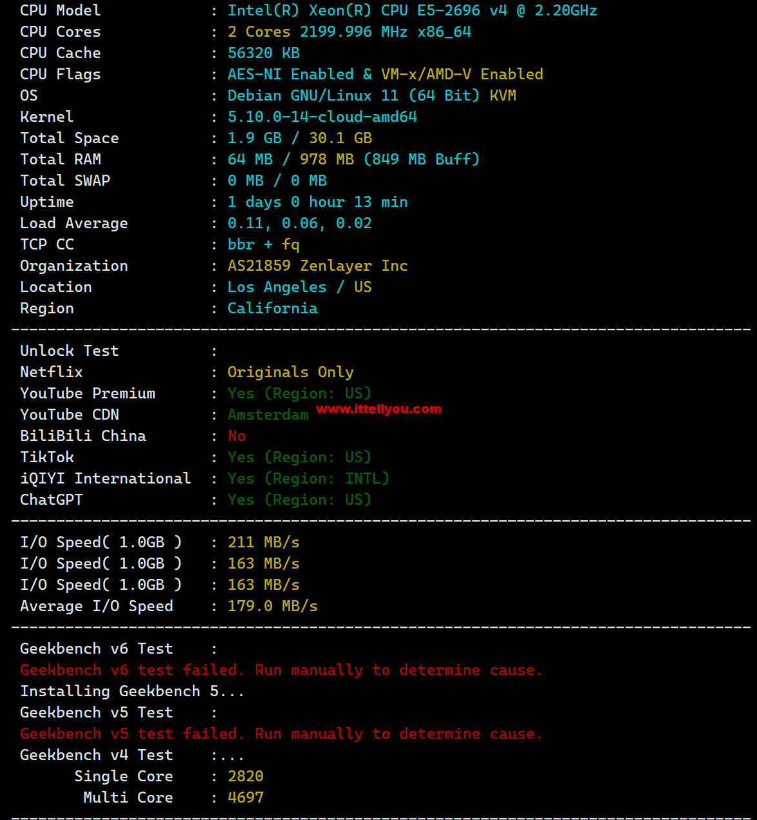Click the red BiliBili China No result
The width and height of the screenshot is (757, 820).
point(237,436)
